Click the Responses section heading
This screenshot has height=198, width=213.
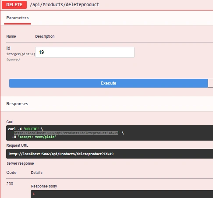pyautogui.click(x=17, y=104)
